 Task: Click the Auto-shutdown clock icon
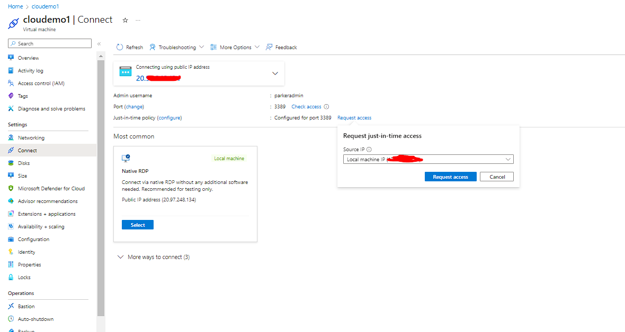(11, 319)
